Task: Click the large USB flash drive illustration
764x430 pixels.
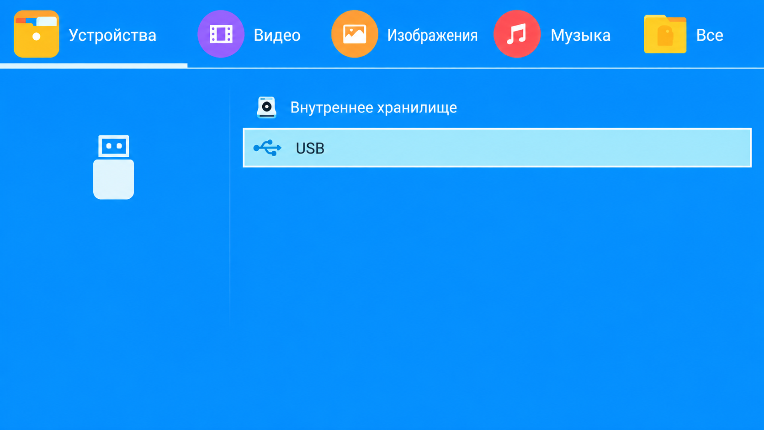Action: pos(113,167)
